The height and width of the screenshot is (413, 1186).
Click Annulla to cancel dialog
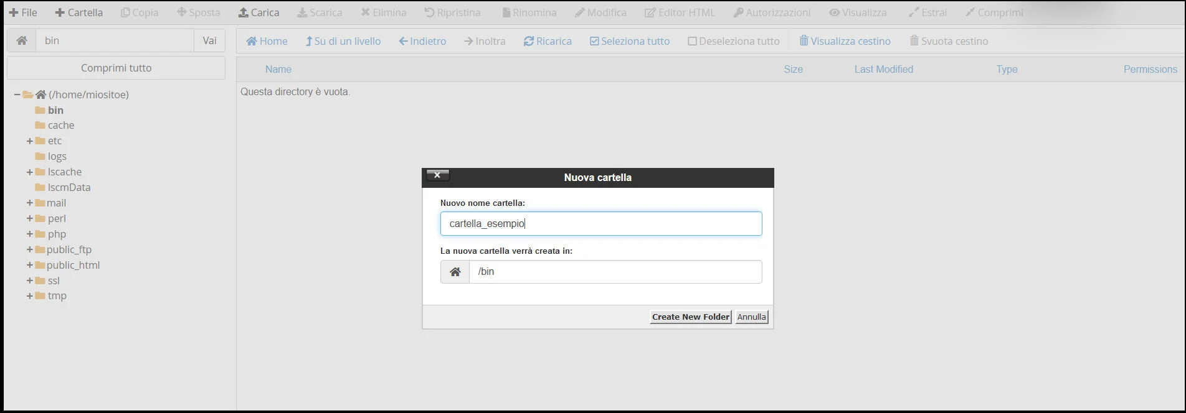[752, 317]
